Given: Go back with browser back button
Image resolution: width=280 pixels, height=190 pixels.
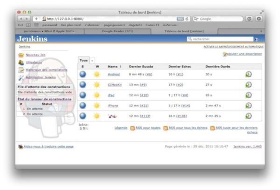Looking at the screenshot, I should [21, 19].
